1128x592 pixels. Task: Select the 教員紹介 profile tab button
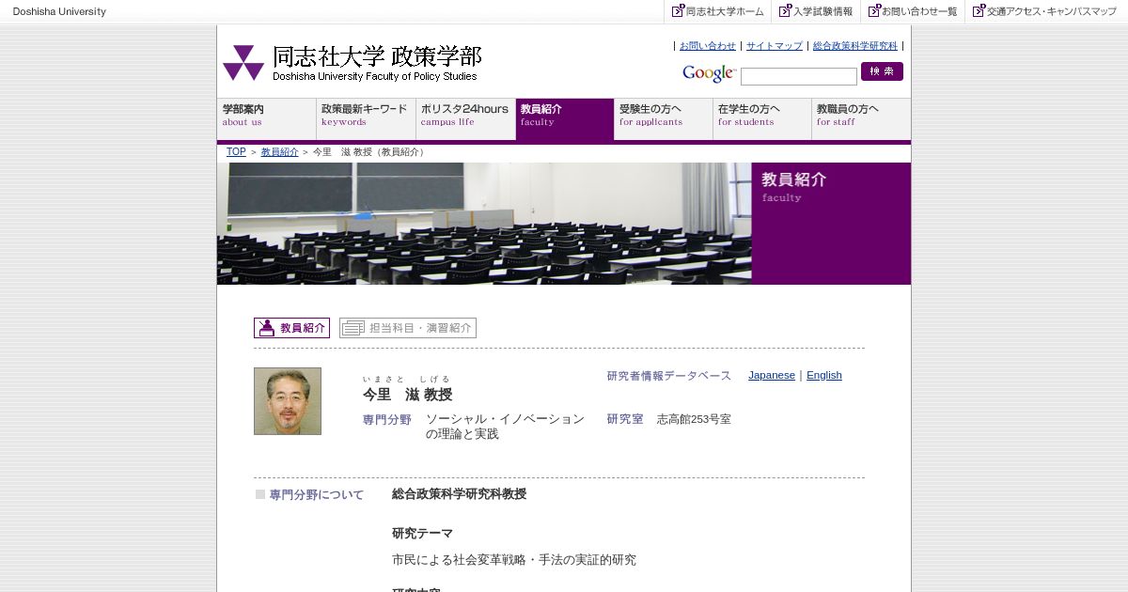click(291, 328)
